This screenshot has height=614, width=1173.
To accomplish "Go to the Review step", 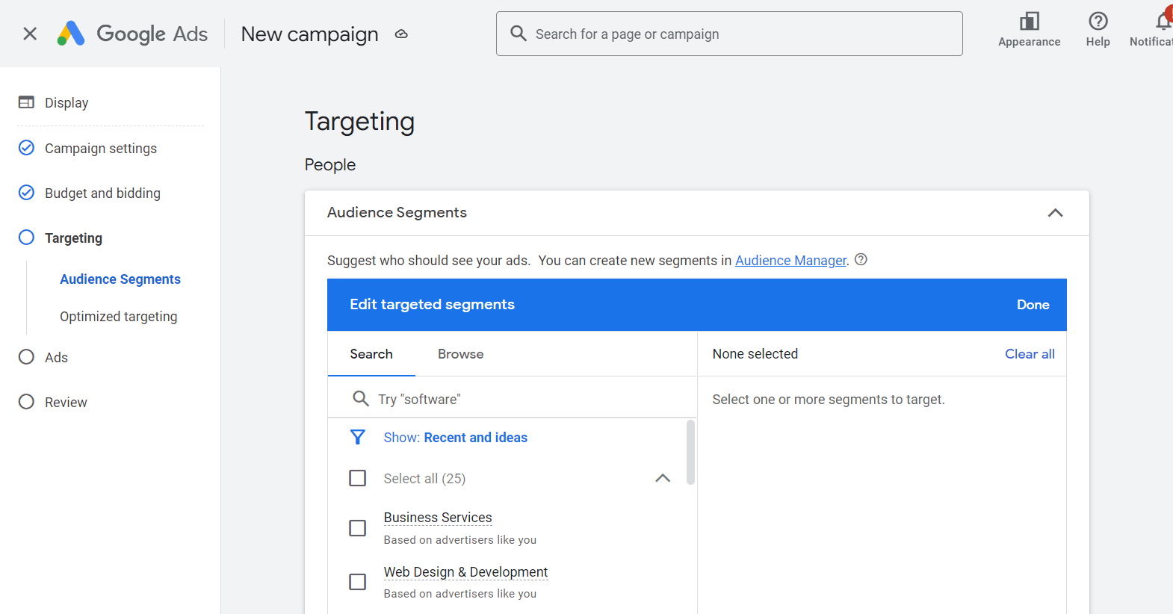I will pos(66,402).
